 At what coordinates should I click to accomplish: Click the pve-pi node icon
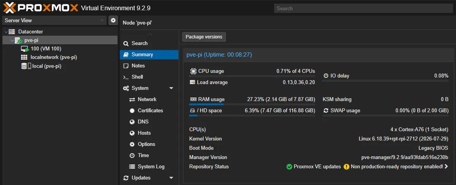(x=18, y=40)
